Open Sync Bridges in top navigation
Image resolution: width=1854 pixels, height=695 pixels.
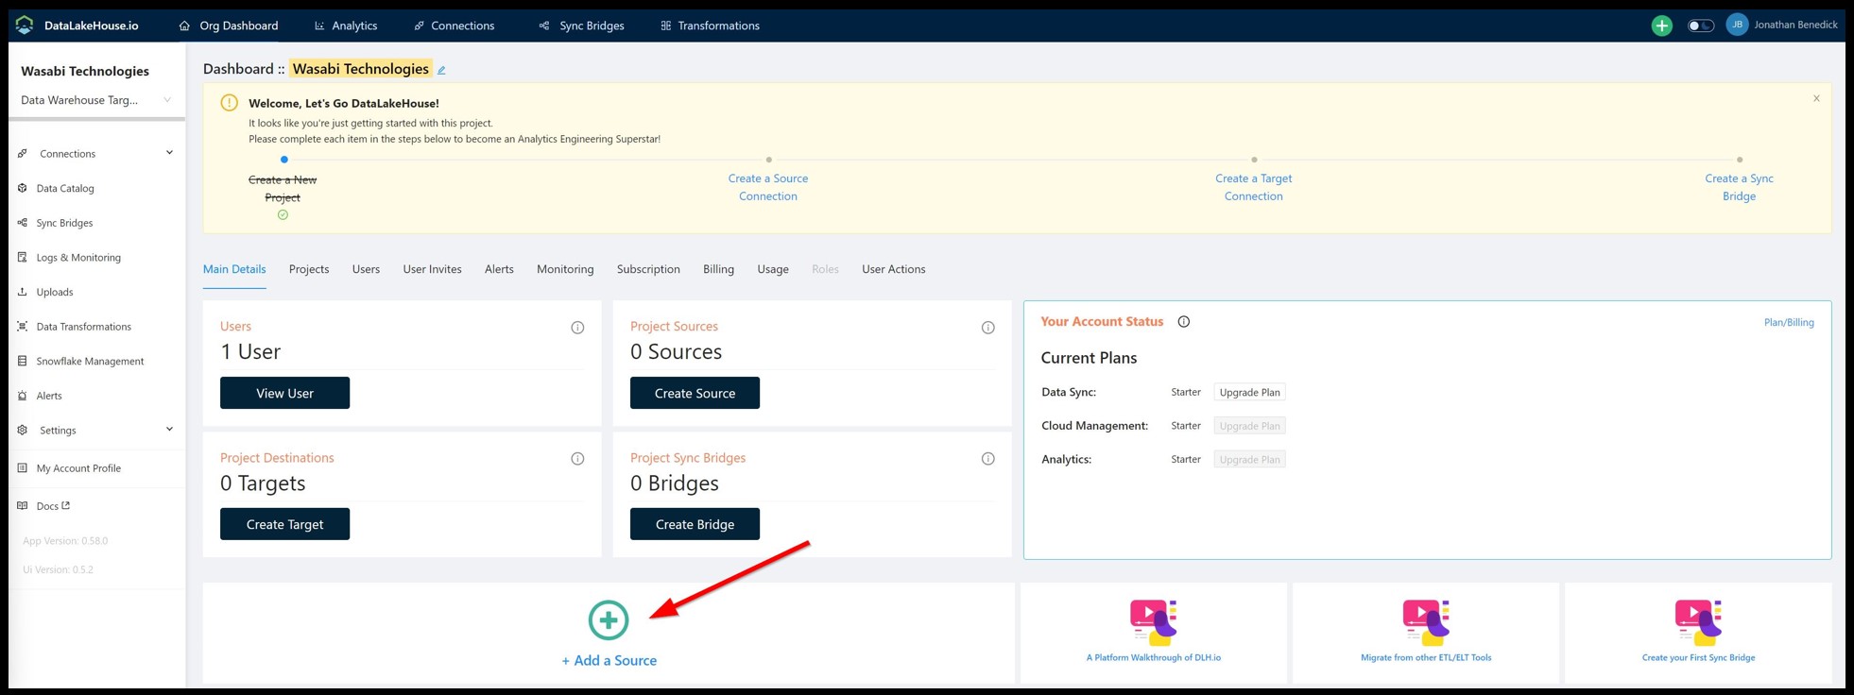(x=582, y=25)
